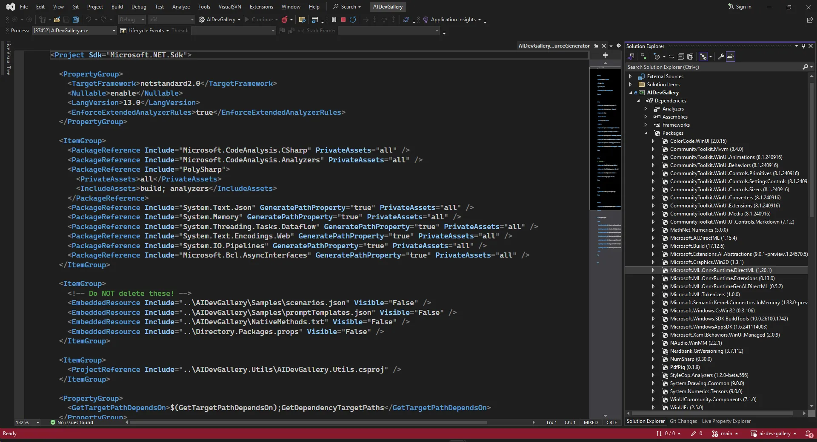Click the No issues found indicator
This screenshot has width=817, height=442.
71,423
